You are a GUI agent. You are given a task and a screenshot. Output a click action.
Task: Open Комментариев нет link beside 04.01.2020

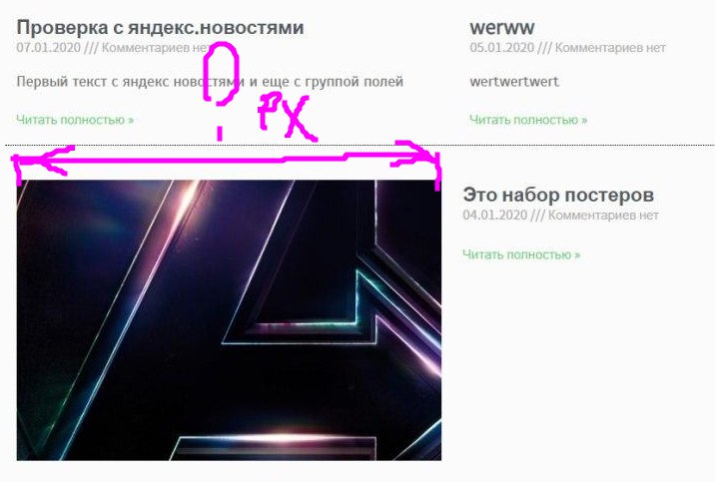[x=603, y=215]
